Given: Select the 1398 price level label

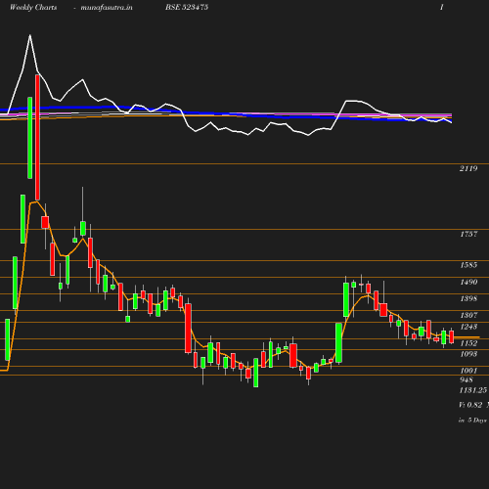Looking at the screenshot, I should tap(468, 298).
